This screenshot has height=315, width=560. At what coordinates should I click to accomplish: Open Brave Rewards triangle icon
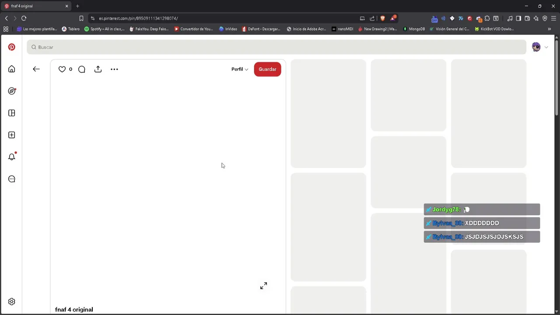(393, 18)
